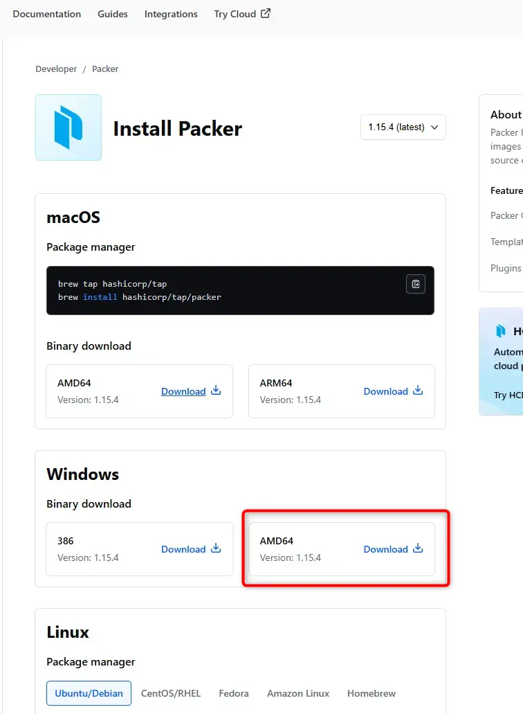Screen dimensions: 523x714
Task: Click the Packer logo image
Action: [68, 127]
